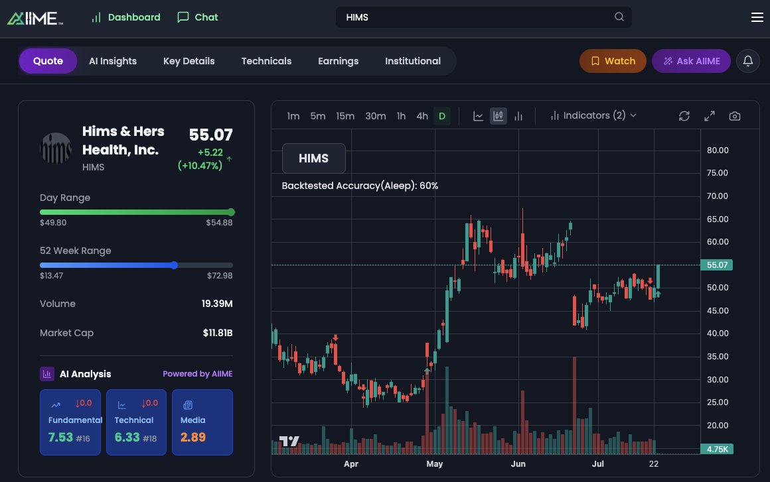770x482 pixels.
Task: Click the HIMS chart label button
Action: (x=314, y=158)
